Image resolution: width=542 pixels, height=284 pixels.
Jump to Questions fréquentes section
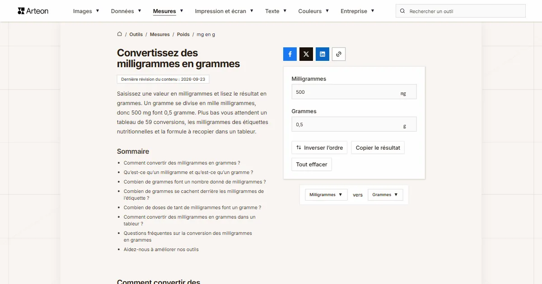(x=188, y=236)
